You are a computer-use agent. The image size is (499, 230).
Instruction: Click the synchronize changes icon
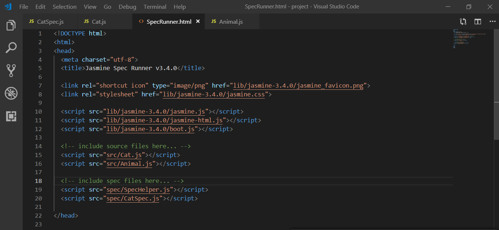coord(463,22)
